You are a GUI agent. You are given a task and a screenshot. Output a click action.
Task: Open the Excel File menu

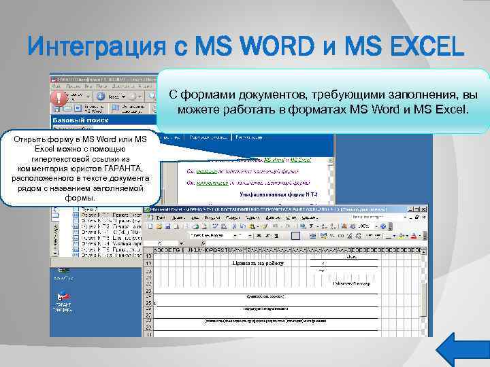coord(161,217)
